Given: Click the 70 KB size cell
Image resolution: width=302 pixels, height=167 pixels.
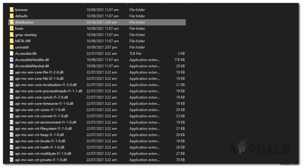Looking at the screenshot, I should pyautogui.click(x=181, y=160).
